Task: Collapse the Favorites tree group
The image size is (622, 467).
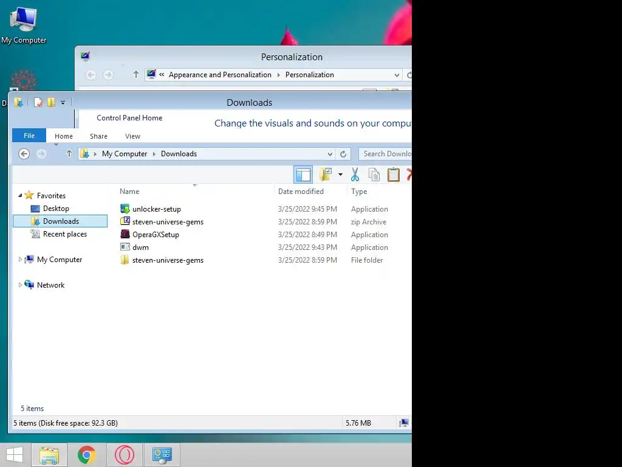Action: [x=20, y=195]
